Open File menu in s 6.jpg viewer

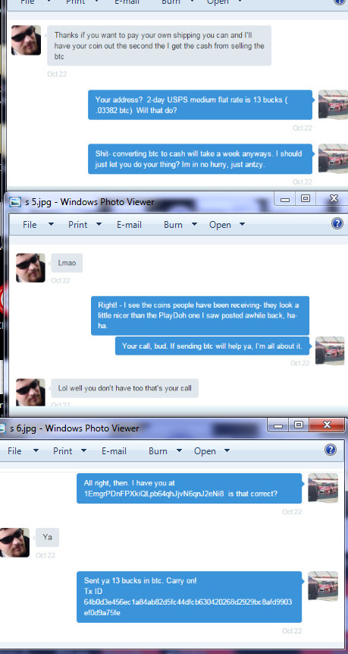click(x=14, y=451)
